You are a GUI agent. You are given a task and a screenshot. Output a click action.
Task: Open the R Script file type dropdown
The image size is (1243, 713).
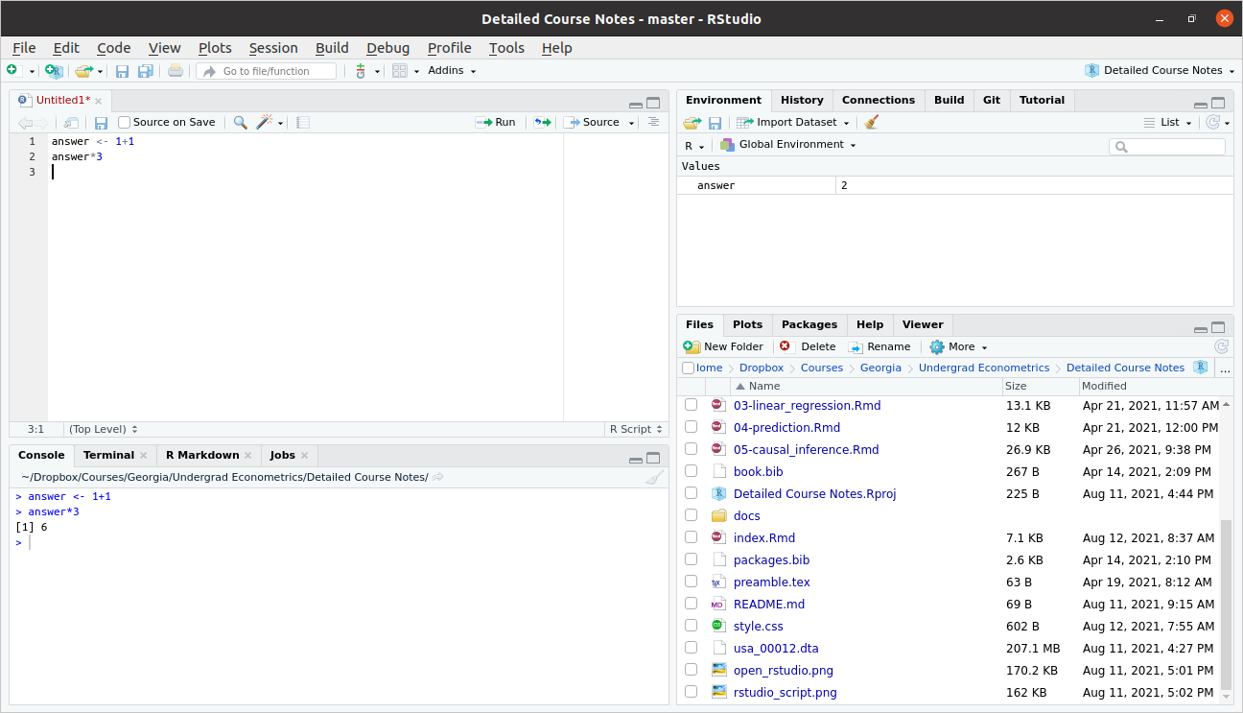click(x=634, y=429)
